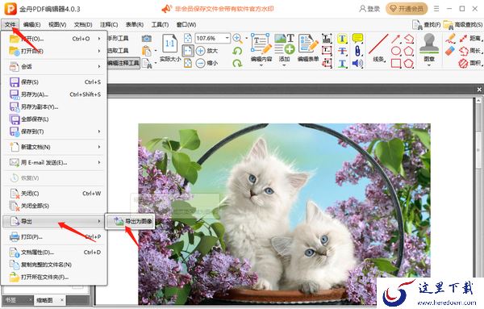Open the clipboard paste dropdown arrow
This screenshot has width=484, height=309.
coord(155,51)
